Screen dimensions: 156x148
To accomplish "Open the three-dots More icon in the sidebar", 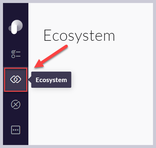I will pos(16,130).
